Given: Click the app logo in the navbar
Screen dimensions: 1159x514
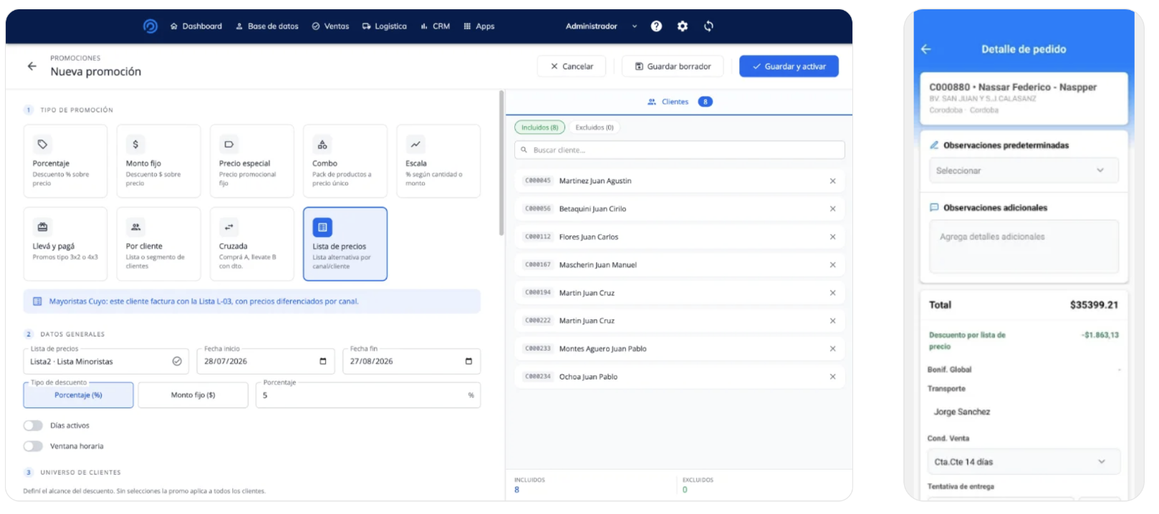Looking at the screenshot, I should click(x=150, y=26).
